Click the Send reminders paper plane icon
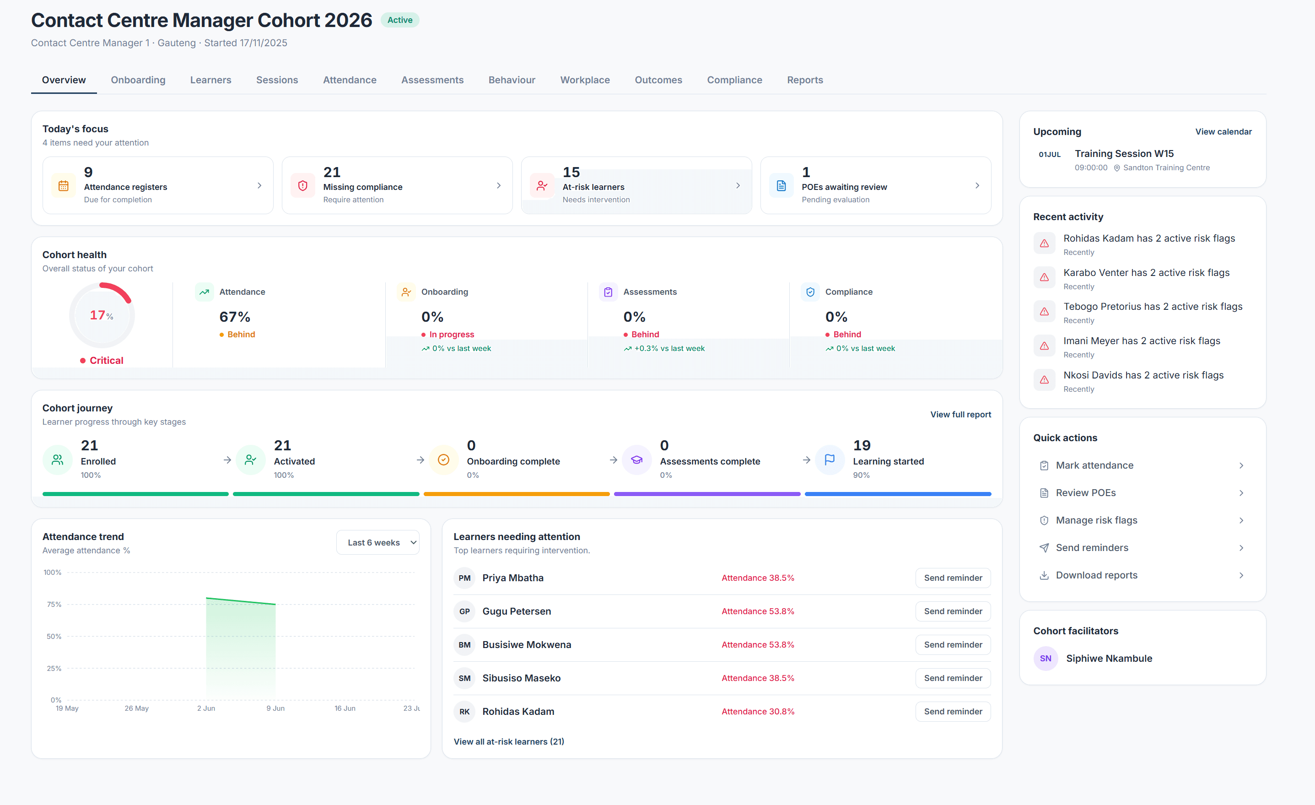Image resolution: width=1315 pixels, height=805 pixels. point(1045,548)
